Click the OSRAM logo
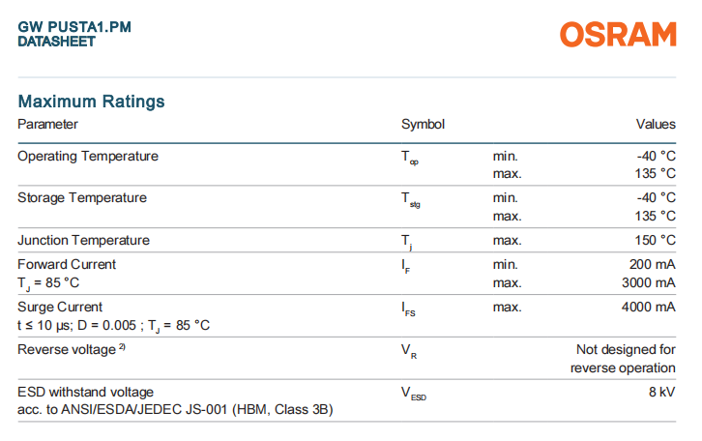This screenshot has height=441, width=702. click(618, 36)
